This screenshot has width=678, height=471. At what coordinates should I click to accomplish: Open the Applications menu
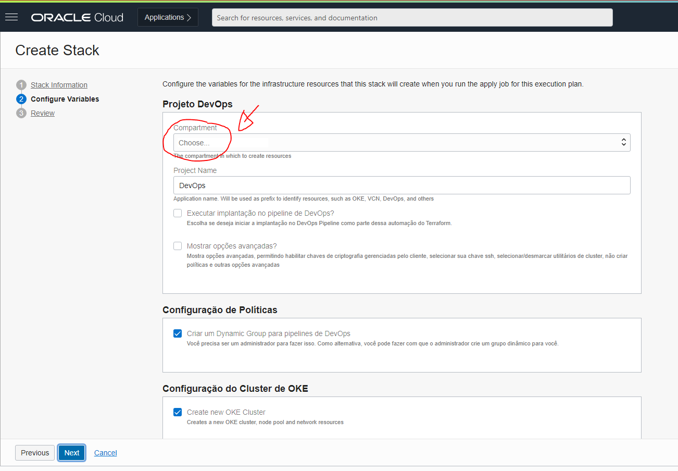[168, 17]
